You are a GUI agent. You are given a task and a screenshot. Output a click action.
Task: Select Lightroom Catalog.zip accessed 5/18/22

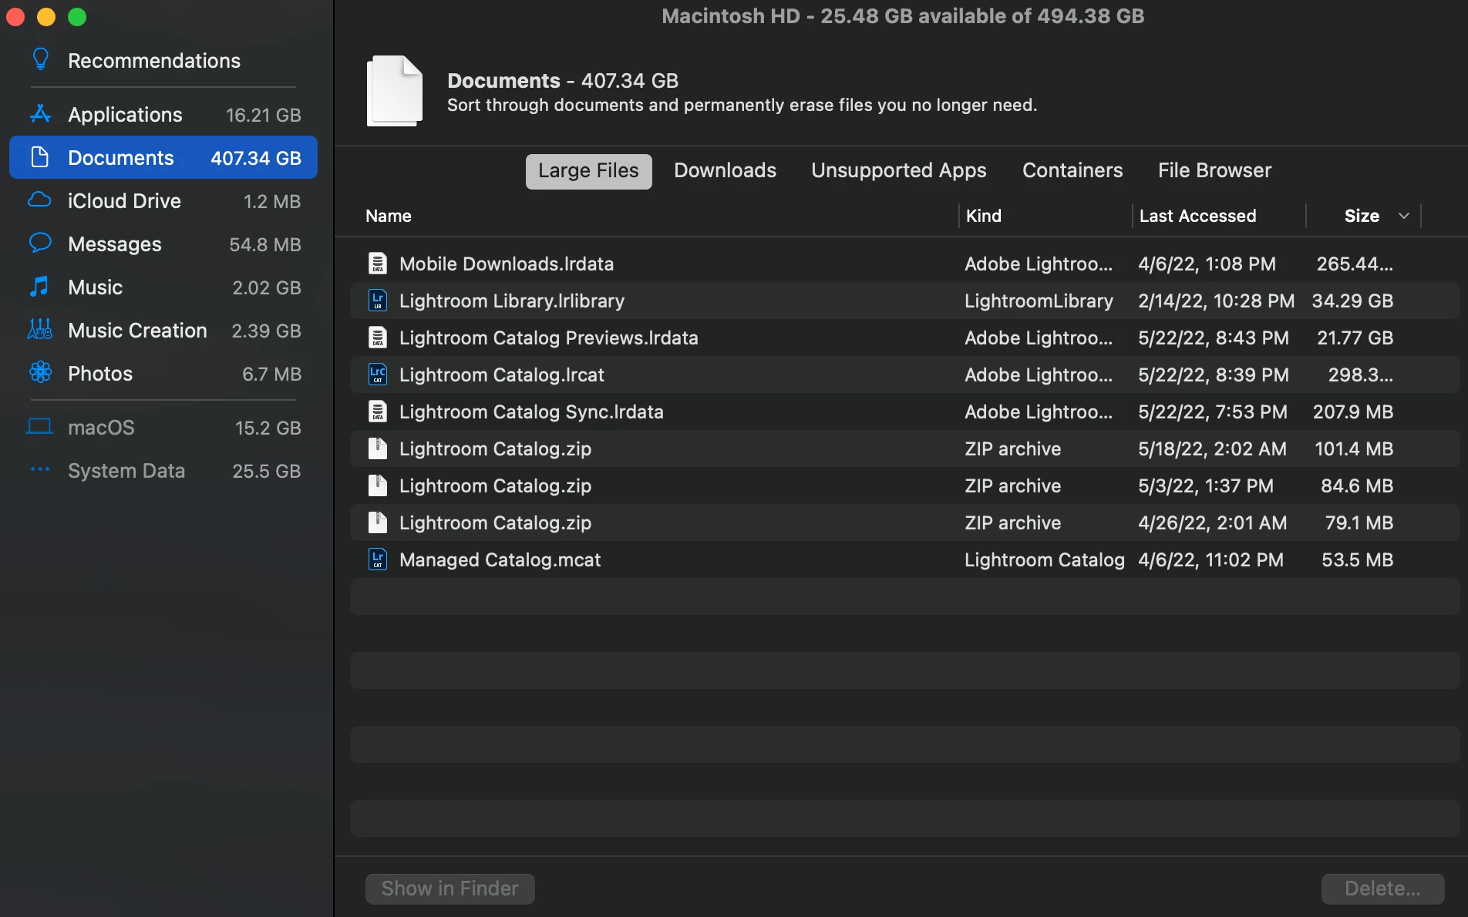click(x=495, y=448)
